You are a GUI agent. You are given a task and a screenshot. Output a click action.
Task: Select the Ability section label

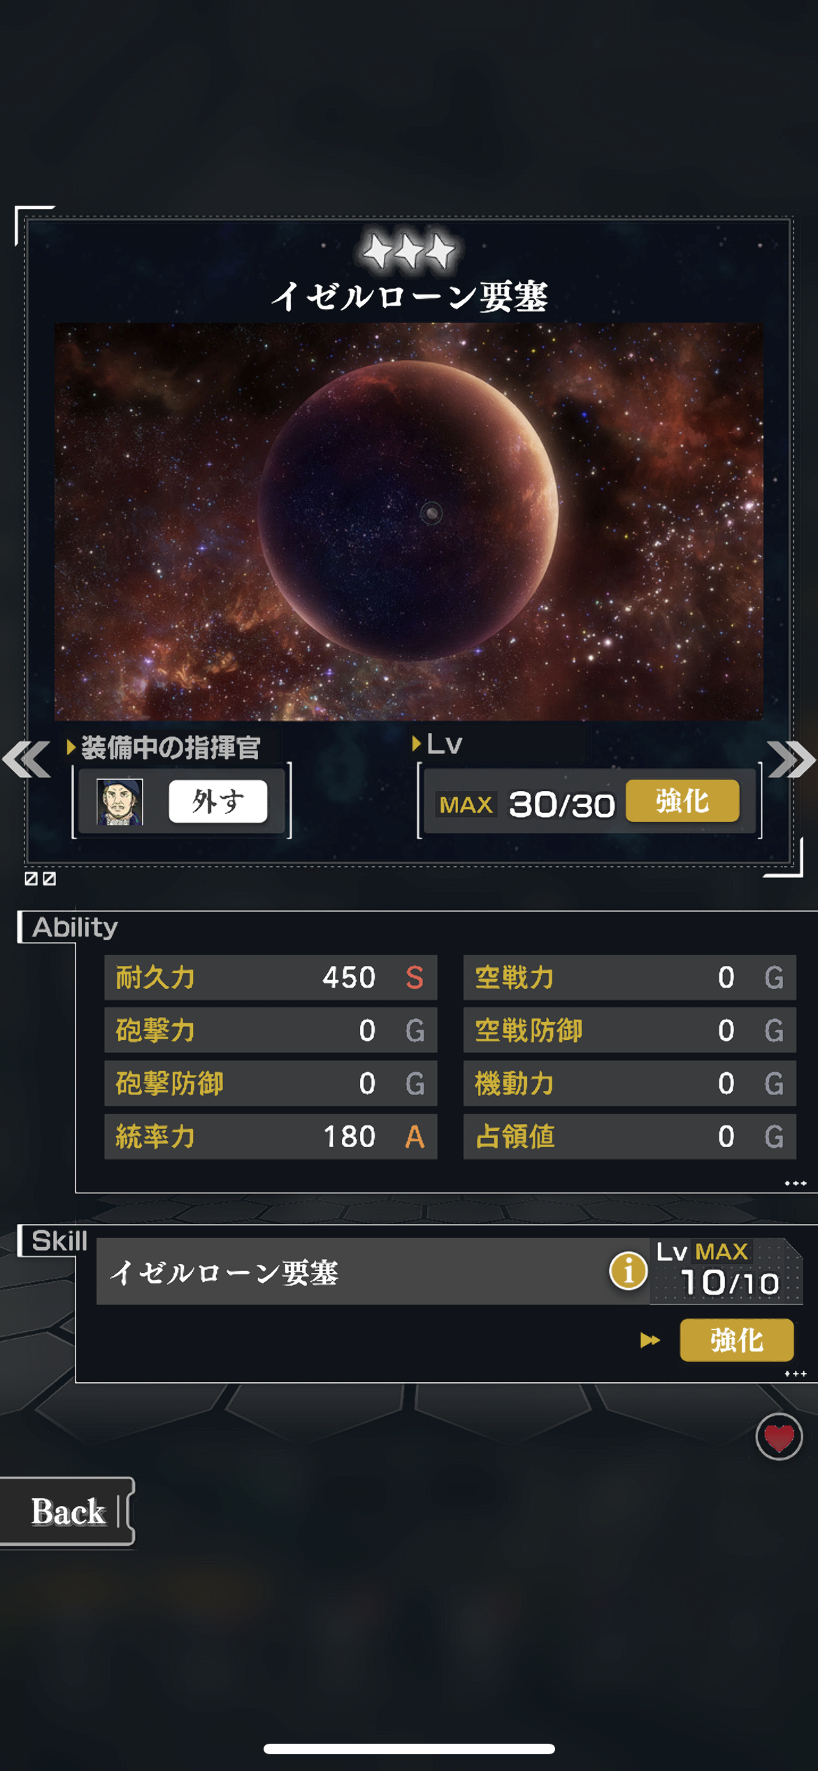[75, 927]
